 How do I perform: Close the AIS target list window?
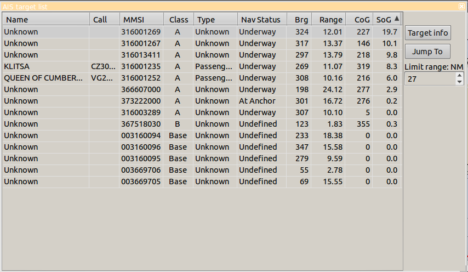462,6
